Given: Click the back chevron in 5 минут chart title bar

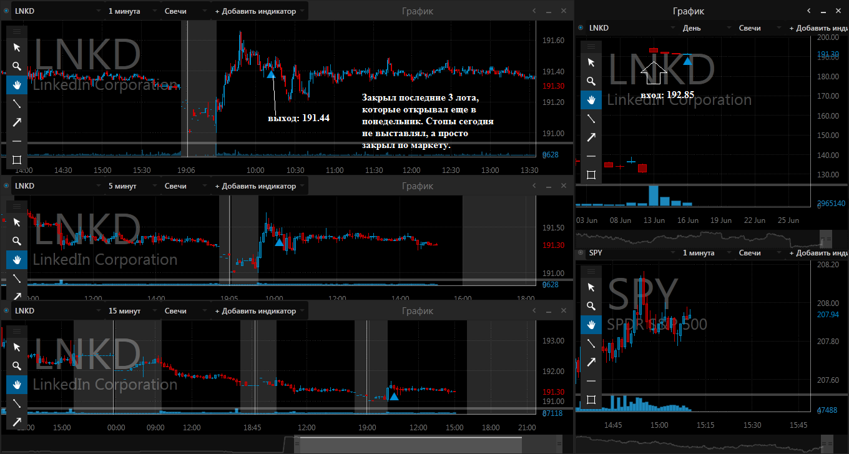Looking at the screenshot, I should (x=533, y=185).
